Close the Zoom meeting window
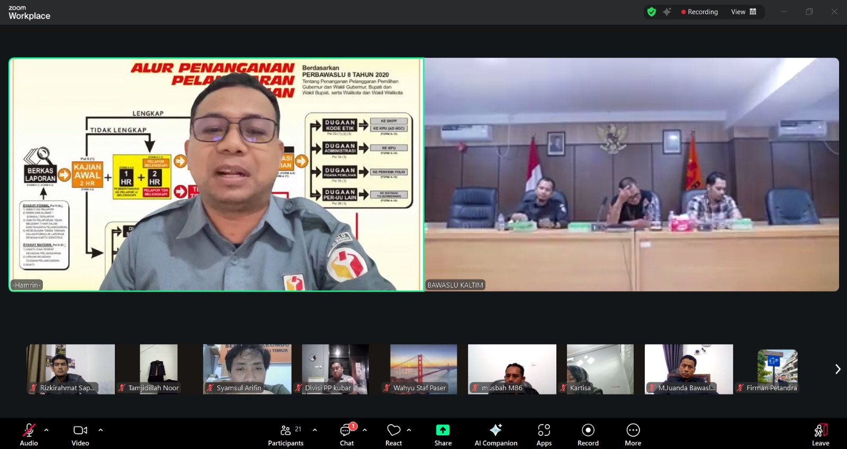 click(x=834, y=12)
